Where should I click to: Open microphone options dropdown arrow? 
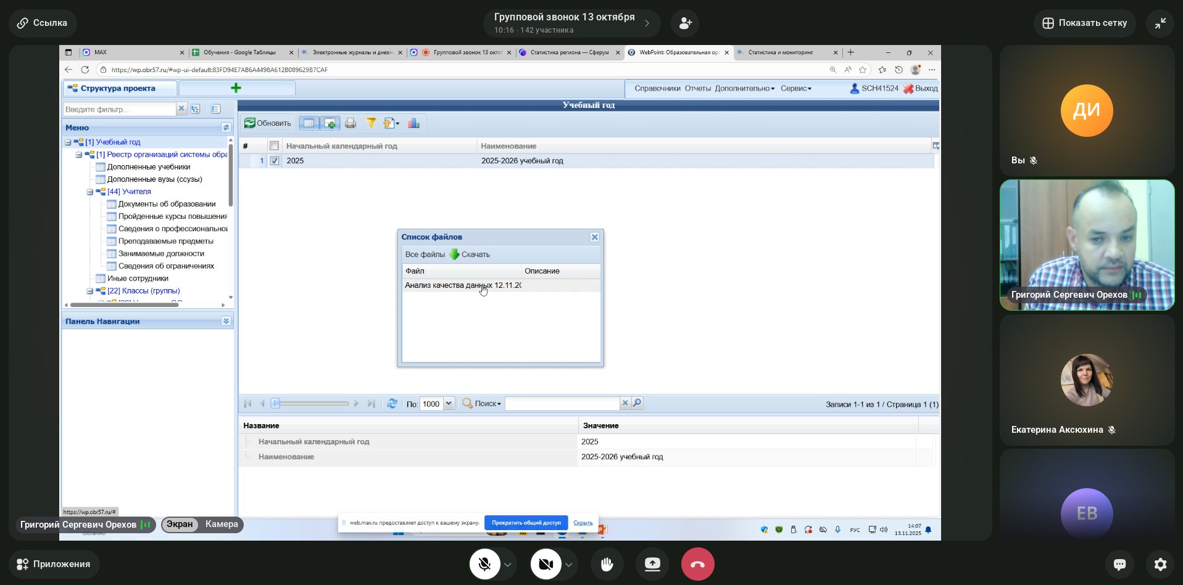click(x=508, y=564)
